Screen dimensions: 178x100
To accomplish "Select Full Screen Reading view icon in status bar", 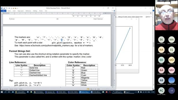I will coord(90,89).
